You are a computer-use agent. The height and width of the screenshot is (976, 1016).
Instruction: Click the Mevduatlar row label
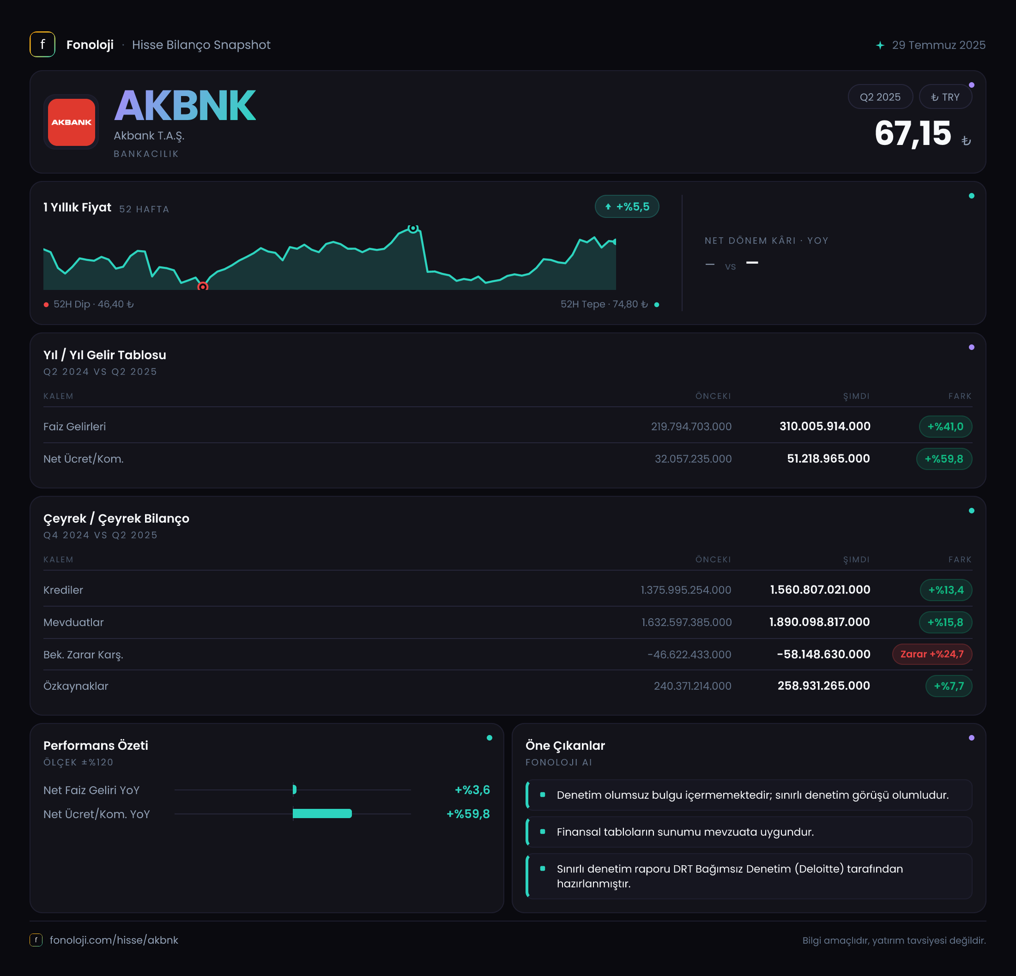pos(73,622)
